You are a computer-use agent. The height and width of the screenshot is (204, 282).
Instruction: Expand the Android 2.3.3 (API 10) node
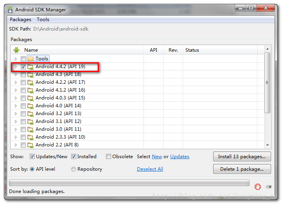click(x=16, y=137)
